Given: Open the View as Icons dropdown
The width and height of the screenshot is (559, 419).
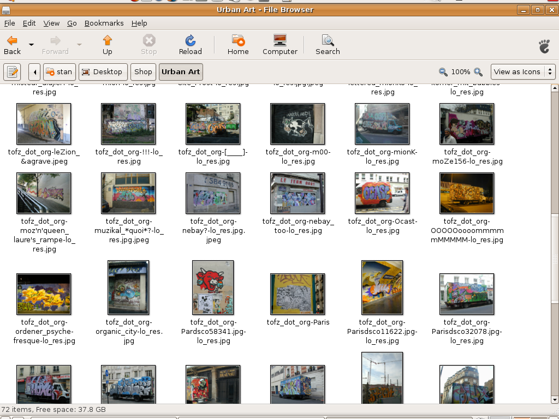Looking at the screenshot, I should tap(523, 71).
